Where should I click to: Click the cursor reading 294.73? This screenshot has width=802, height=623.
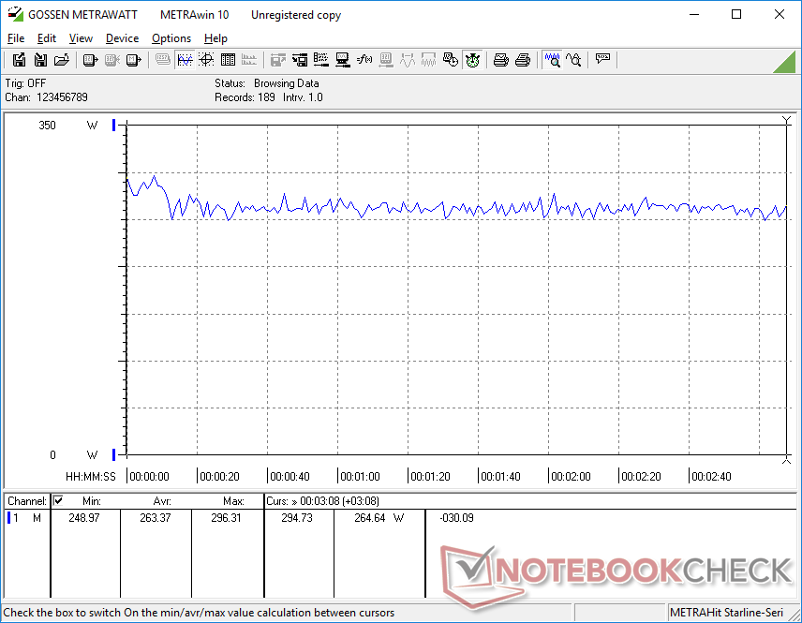tap(297, 518)
